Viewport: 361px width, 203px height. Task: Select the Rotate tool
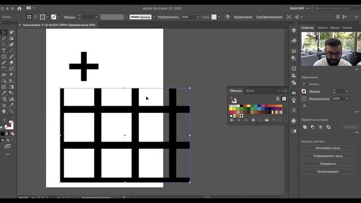tap(4, 69)
